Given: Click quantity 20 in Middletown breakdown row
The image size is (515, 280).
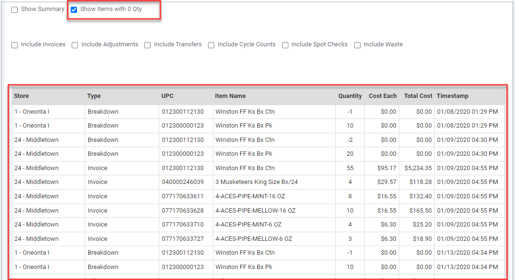Looking at the screenshot, I should [x=350, y=154].
